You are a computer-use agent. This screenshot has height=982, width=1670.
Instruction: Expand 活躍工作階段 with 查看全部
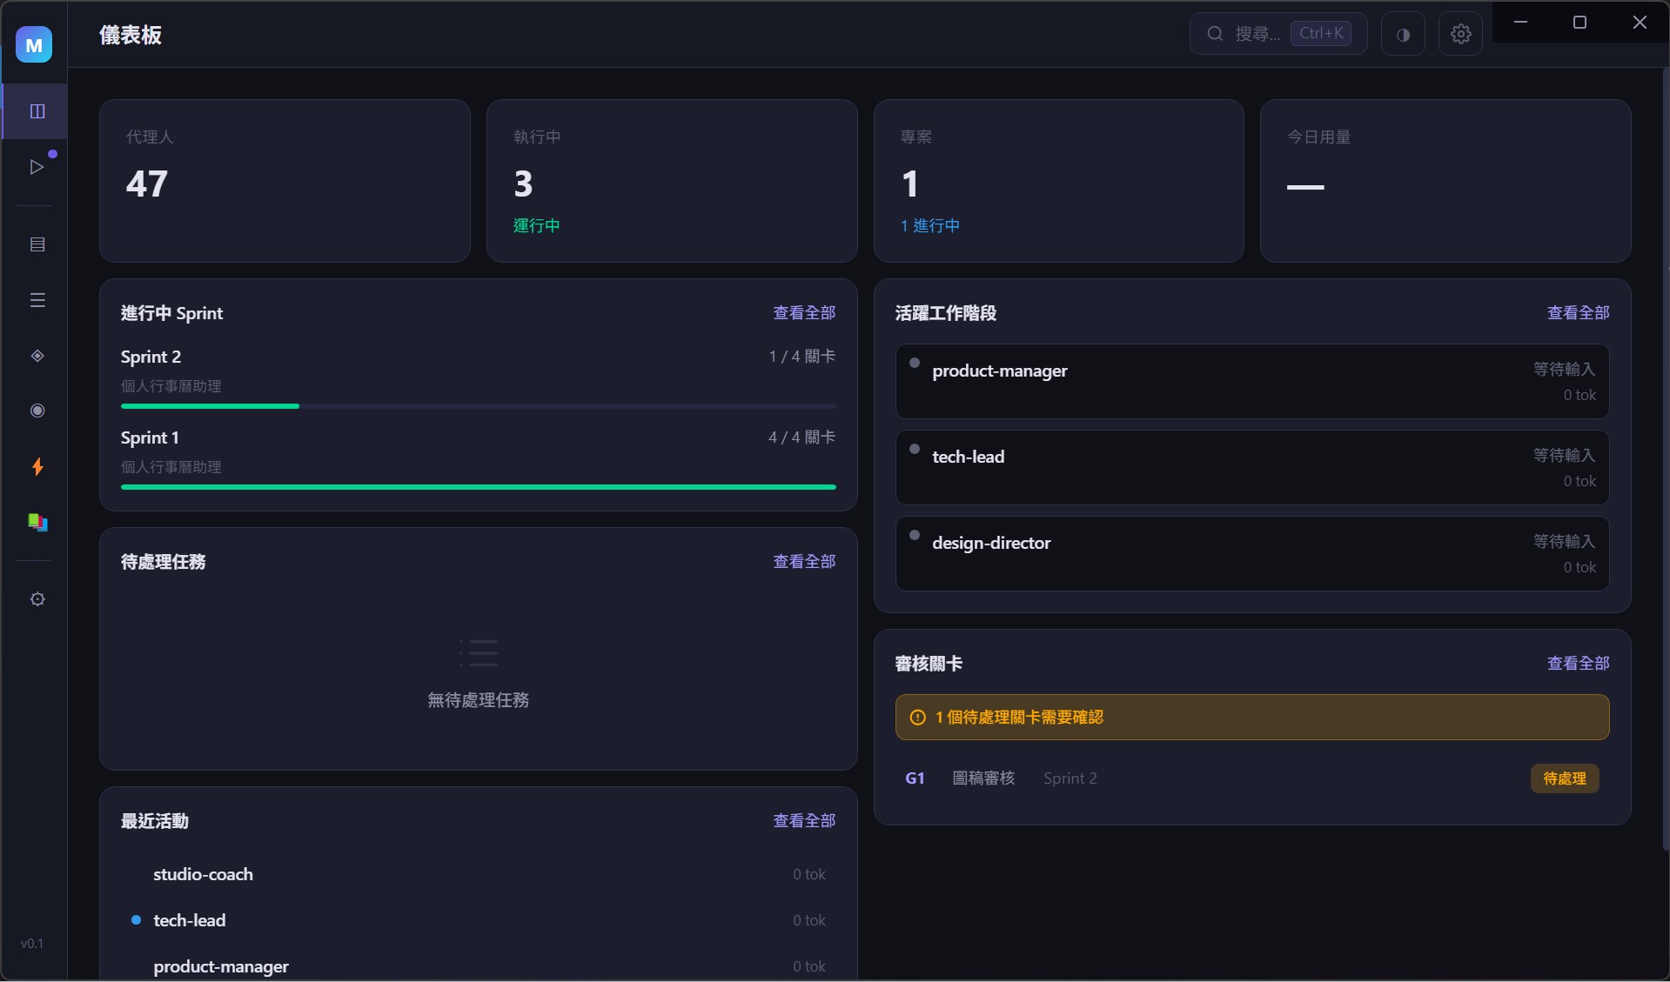[x=1579, y=312]
